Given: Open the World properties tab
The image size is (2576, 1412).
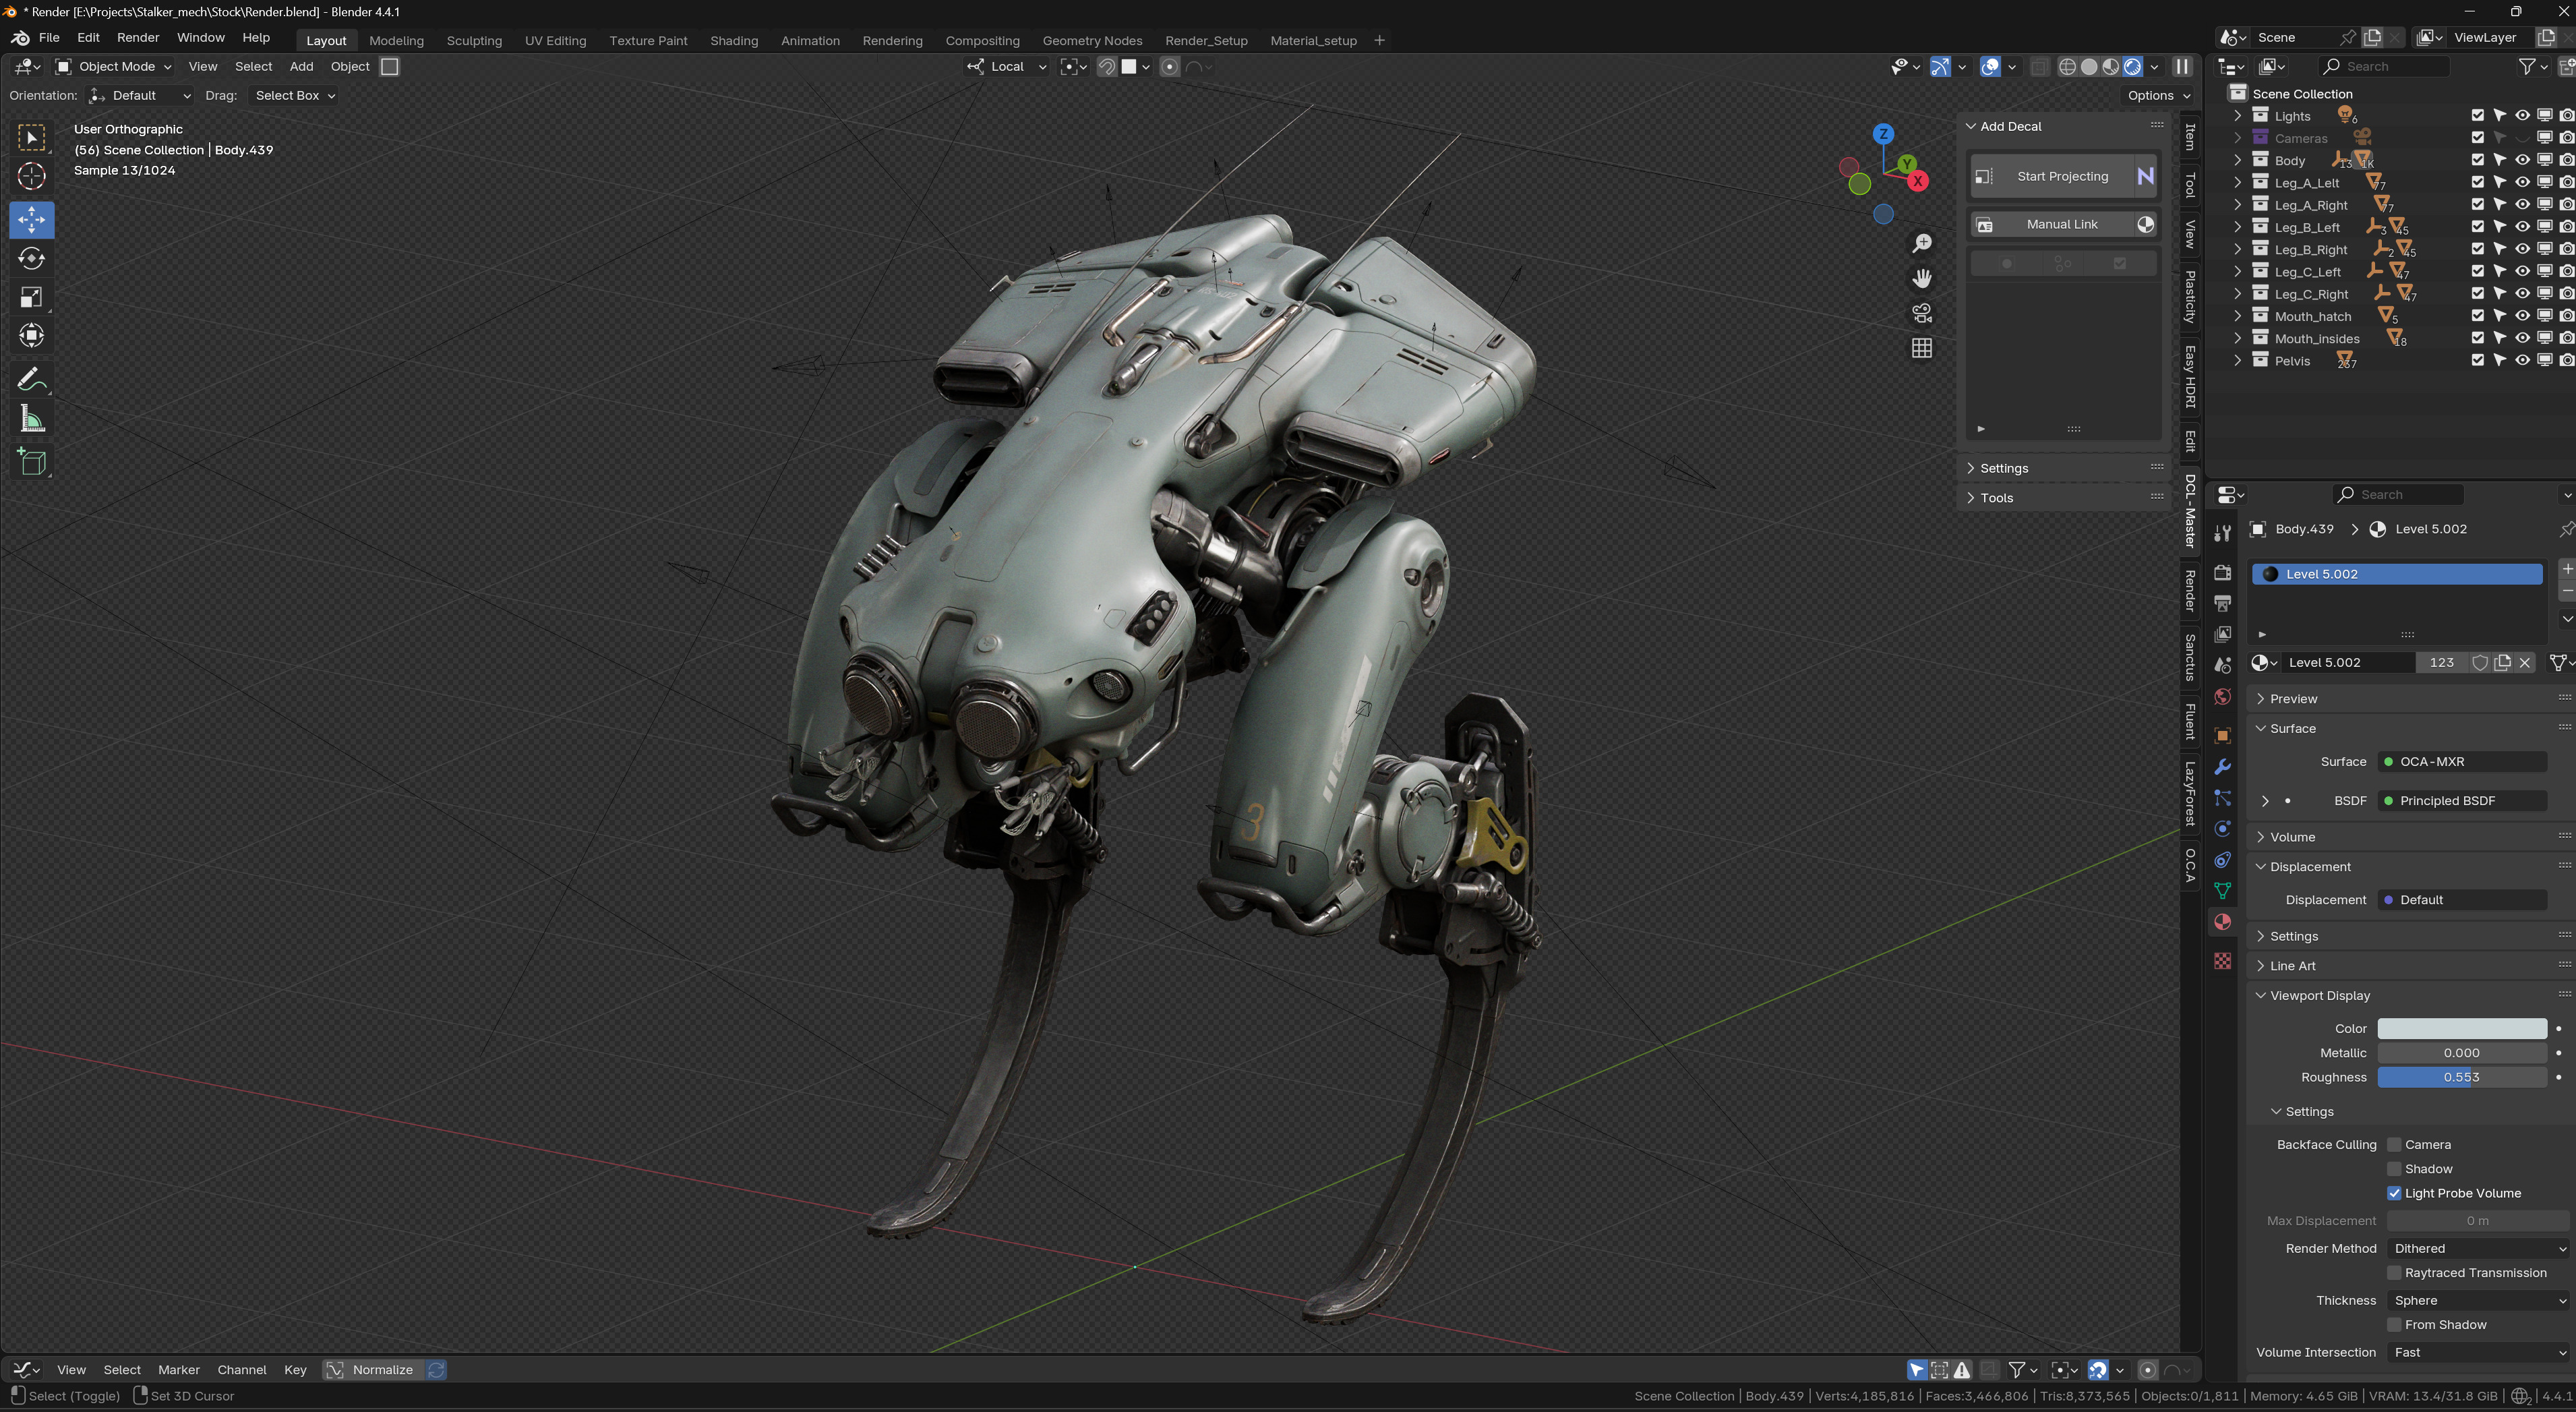Looking at the screenshot, I should 2222,697.
